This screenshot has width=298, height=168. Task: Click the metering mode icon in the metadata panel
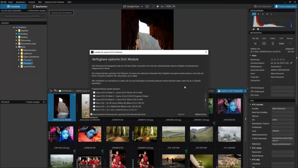(264, 43)
